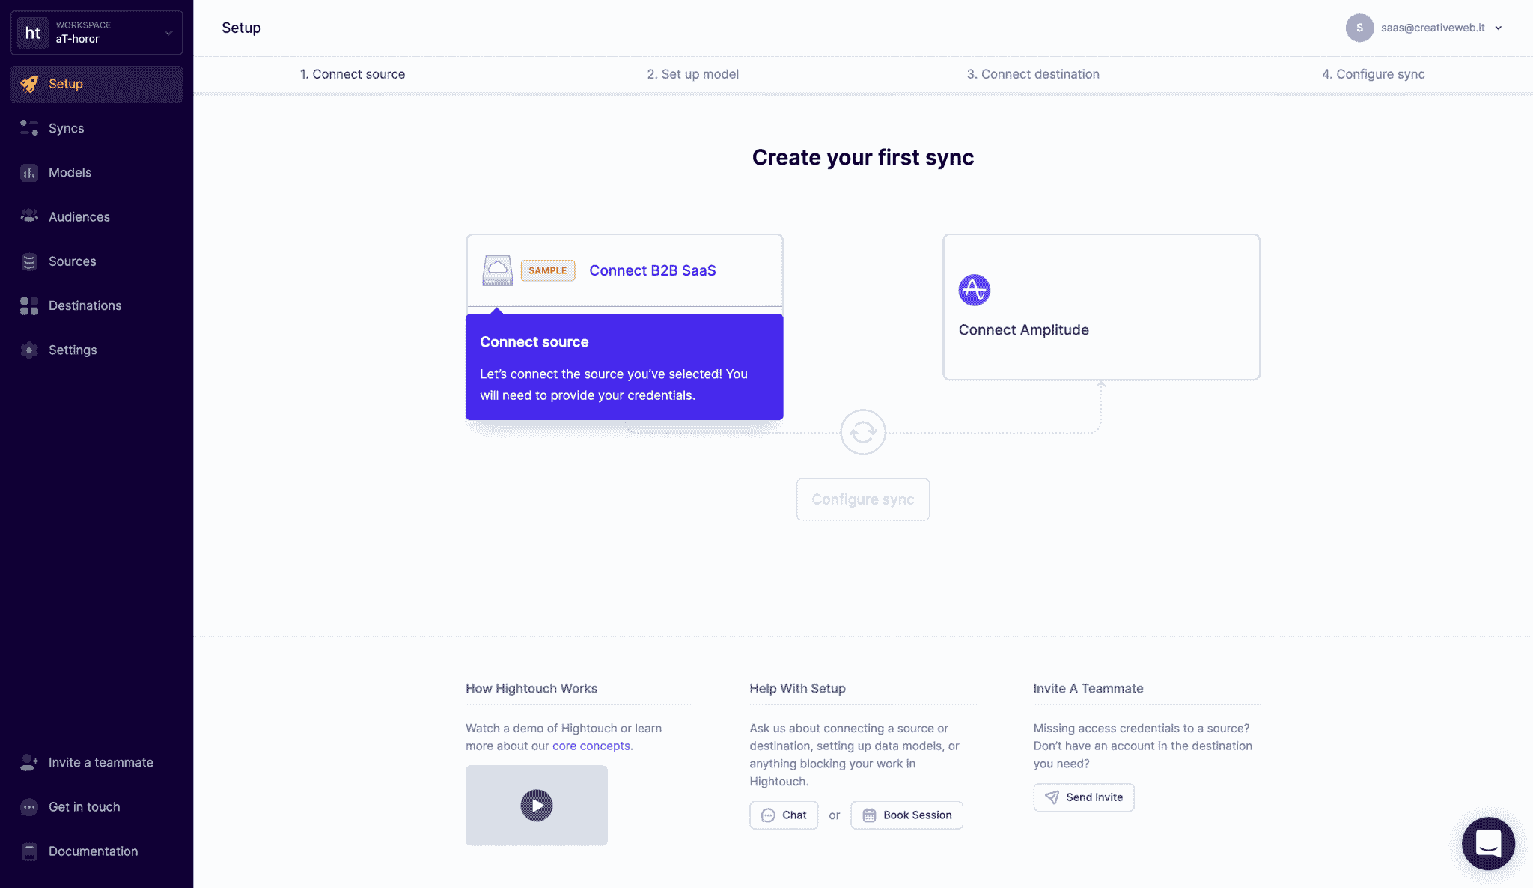This screenshot has height=888, width=1533.
Task: Click the circular sync arrows icon
Action: click(x=863, y=432)
